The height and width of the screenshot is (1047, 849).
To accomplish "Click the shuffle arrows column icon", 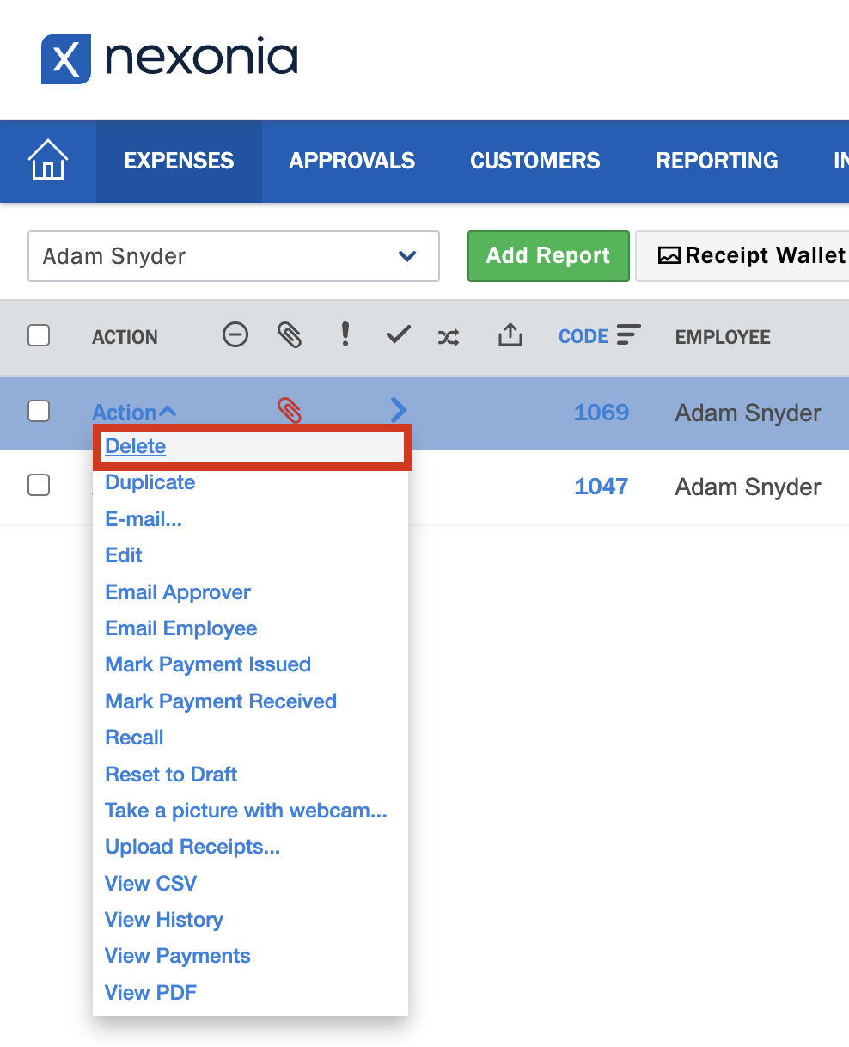I will 449,337.
